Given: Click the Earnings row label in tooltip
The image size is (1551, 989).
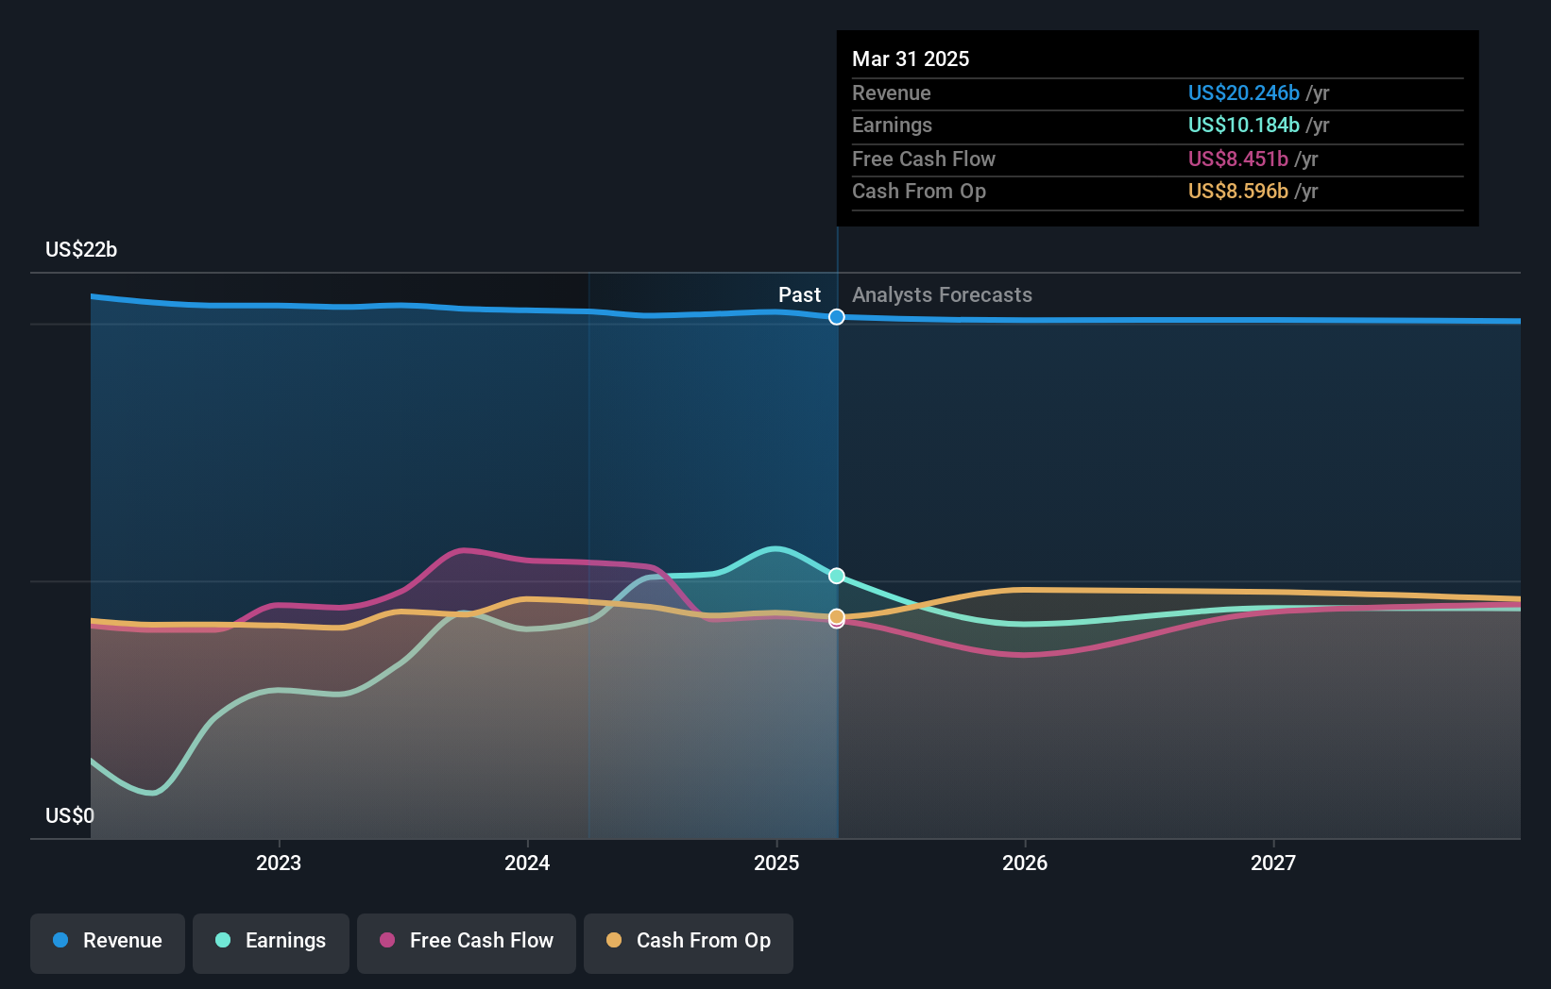Looking at the screenshot, I should [892, 125].
